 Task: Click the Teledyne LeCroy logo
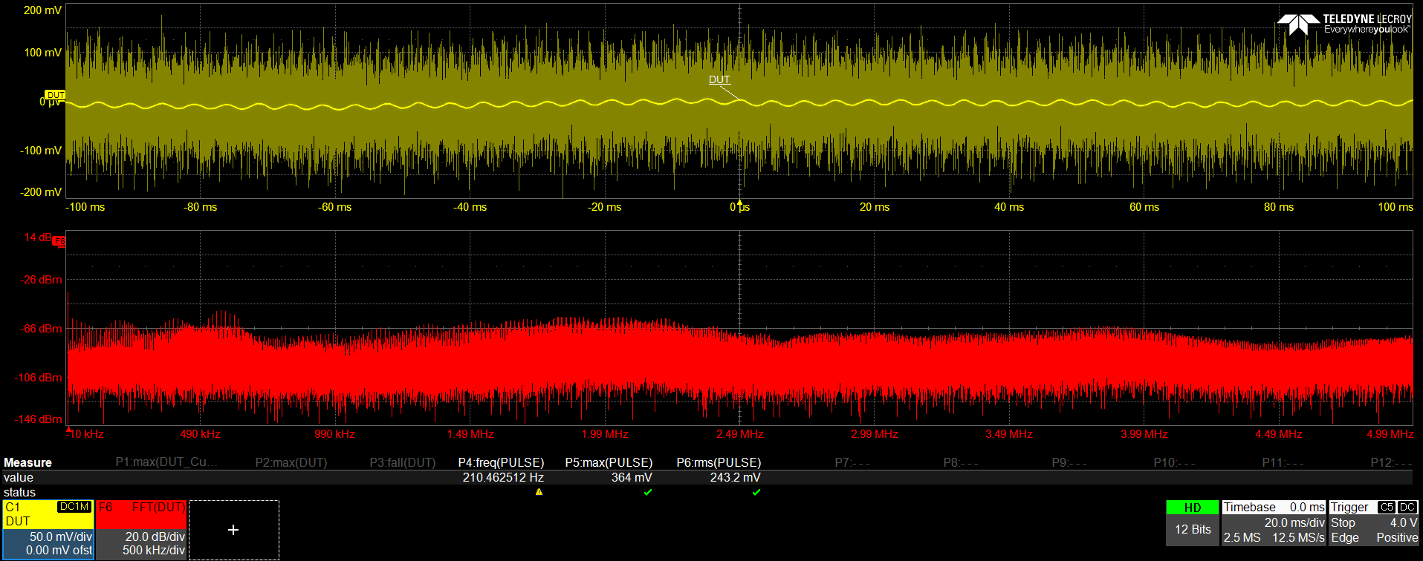tap(1344, 24)
